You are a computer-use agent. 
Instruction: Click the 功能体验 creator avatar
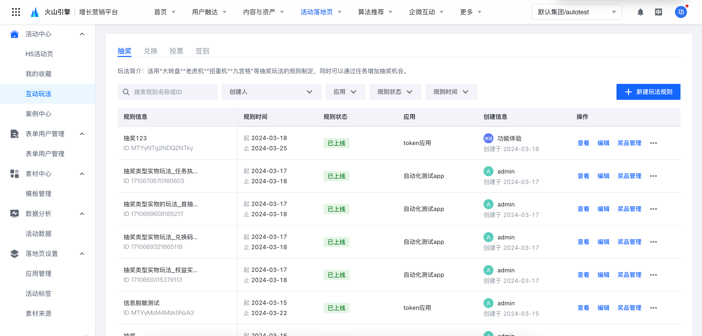(x=488, y=138)
